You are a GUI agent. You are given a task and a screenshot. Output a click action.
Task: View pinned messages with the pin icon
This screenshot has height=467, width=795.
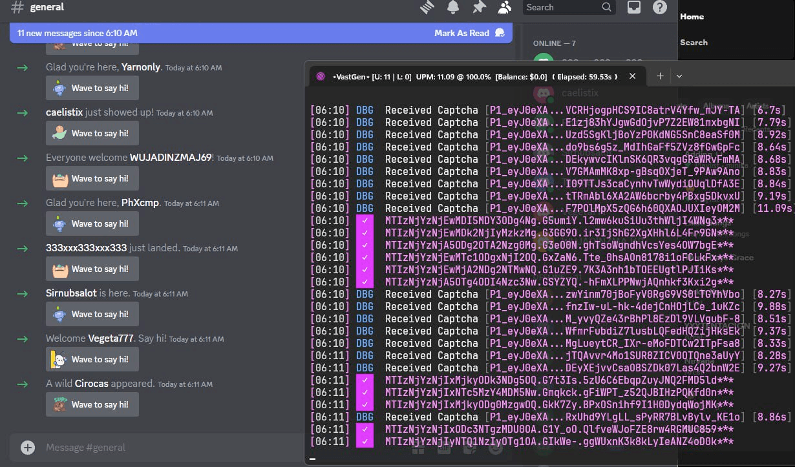pos(479,8)
